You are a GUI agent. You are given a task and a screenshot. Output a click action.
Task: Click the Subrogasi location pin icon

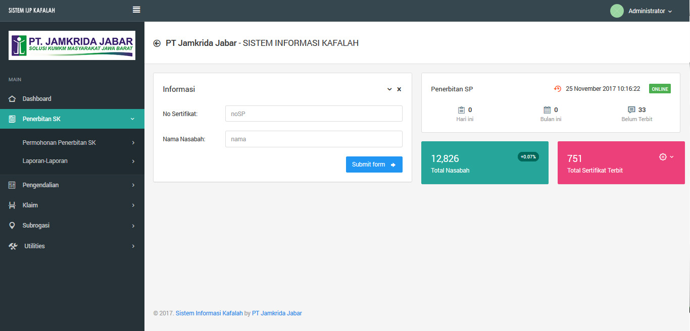[13, 226]
